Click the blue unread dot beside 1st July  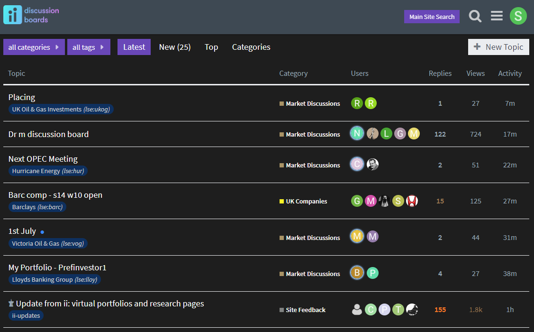click(x=42, y=232)
